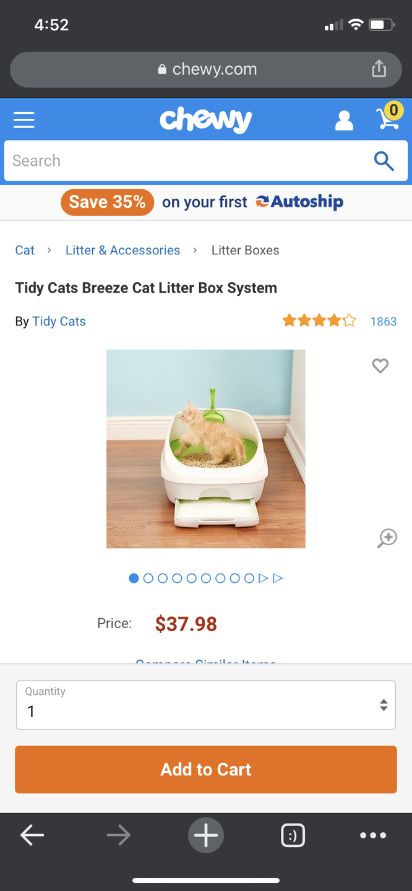Tap the browser share icon

click(379, 69)
